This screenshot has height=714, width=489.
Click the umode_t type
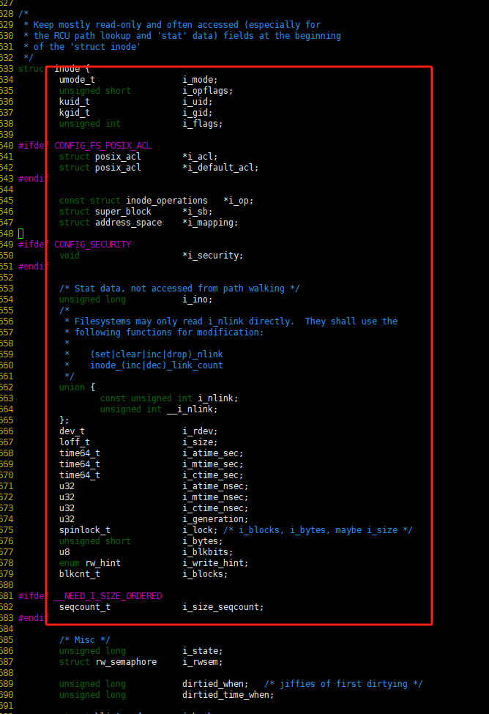[77, 80]
